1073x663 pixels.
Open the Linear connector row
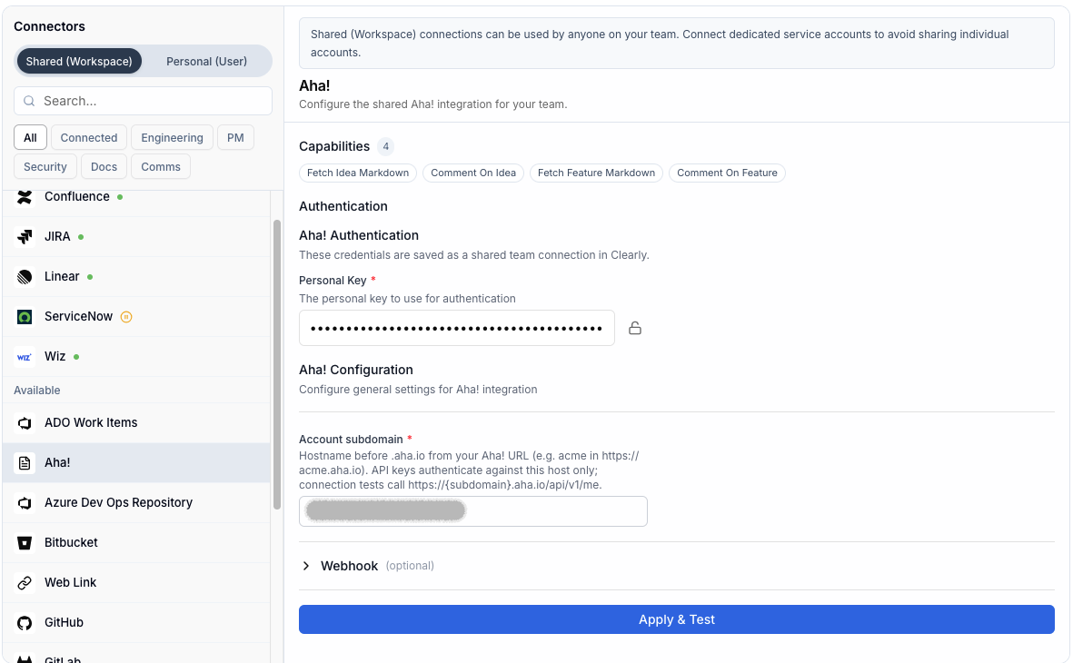(137, 276)
